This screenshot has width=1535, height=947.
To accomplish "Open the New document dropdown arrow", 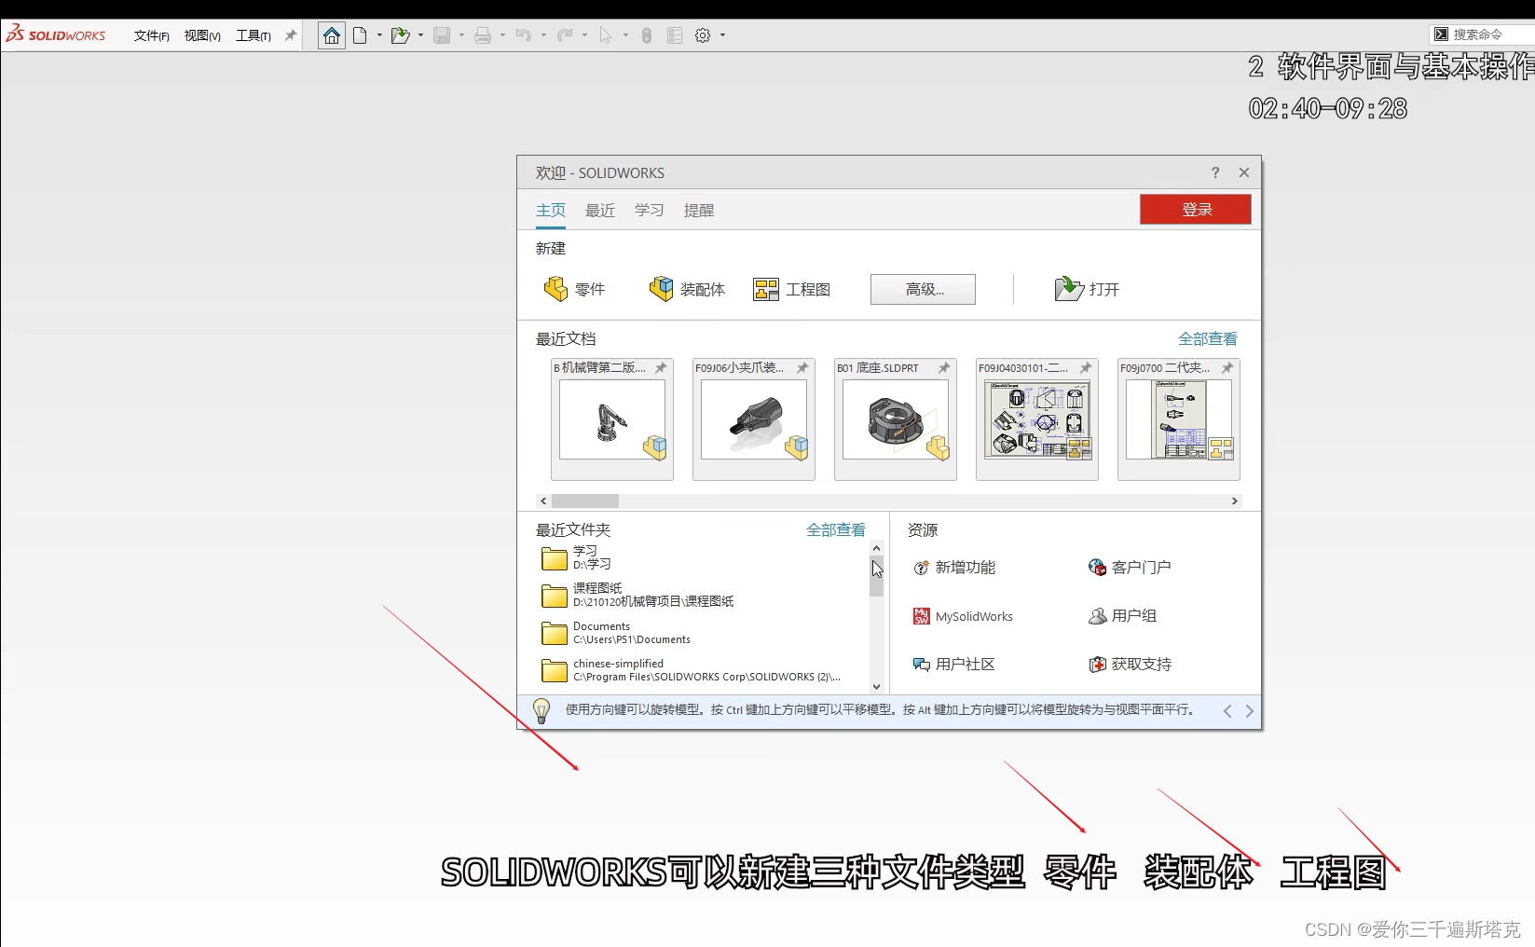I will (379, 35).
